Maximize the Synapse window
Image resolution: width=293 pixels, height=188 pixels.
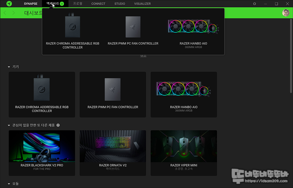pos(276,4)
